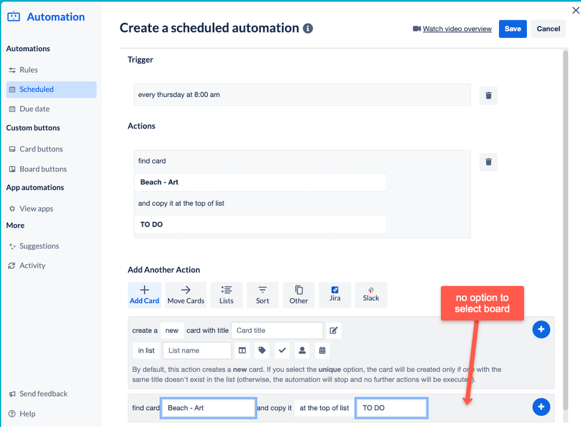Open the due date calendar icon
Image resolution: width=581 pixels, height=427 pixels.
point(322,350)
